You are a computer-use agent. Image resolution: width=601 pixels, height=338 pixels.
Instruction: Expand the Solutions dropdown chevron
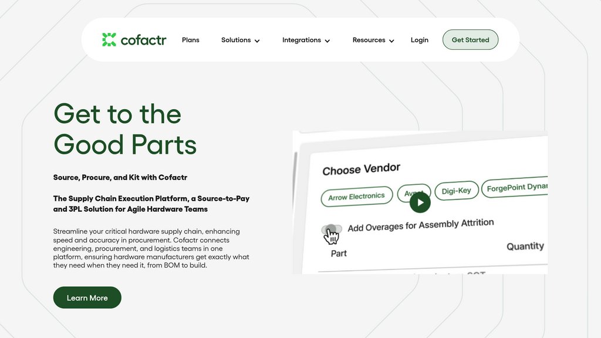point(257,40)
